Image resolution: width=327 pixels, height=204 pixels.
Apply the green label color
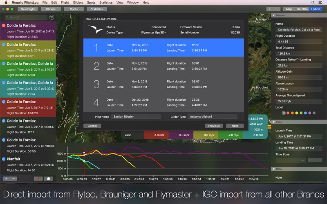click(x=301, y=113)
